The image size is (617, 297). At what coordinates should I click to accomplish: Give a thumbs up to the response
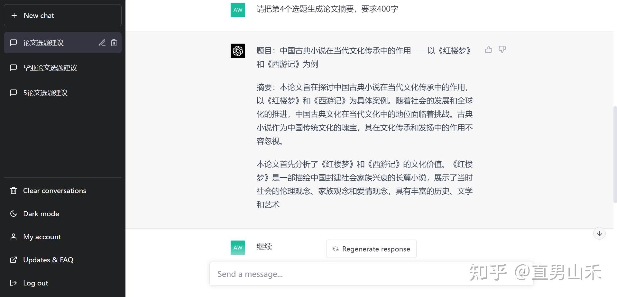point(488,49)
